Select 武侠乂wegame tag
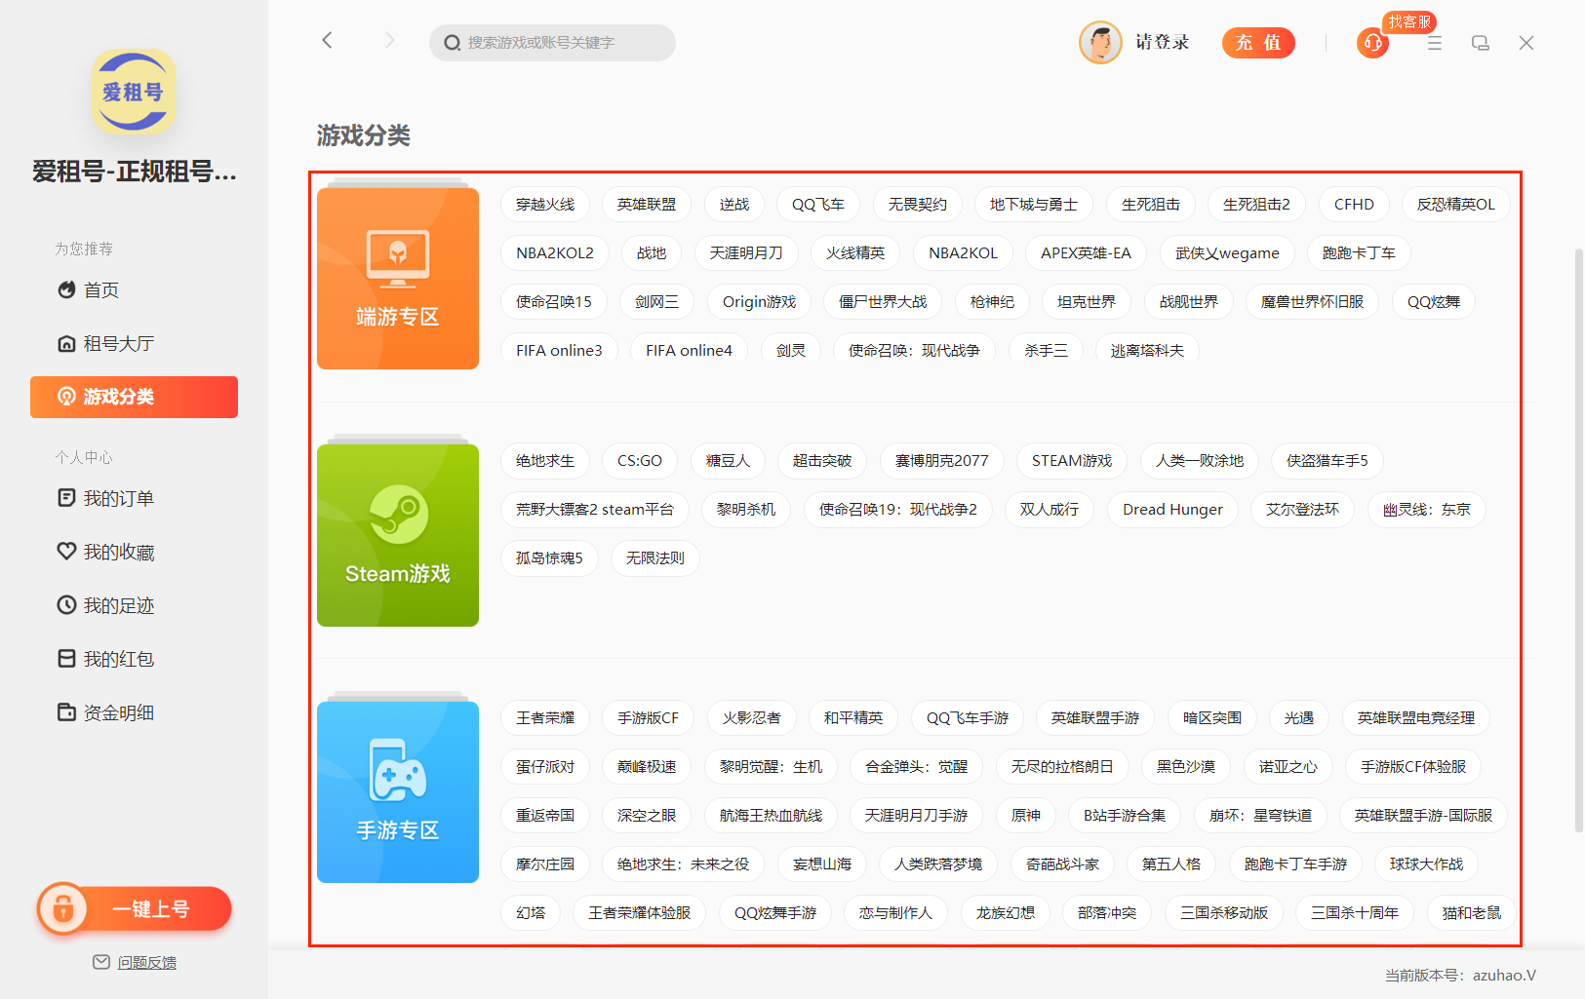This screenshot has height=999, width=1585. tap(1227, 253)
